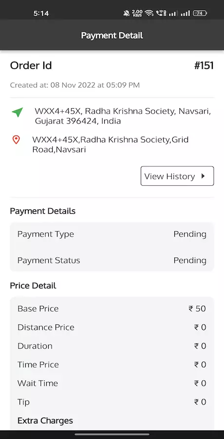Tap the muted bell notification icon

(127, 13)
